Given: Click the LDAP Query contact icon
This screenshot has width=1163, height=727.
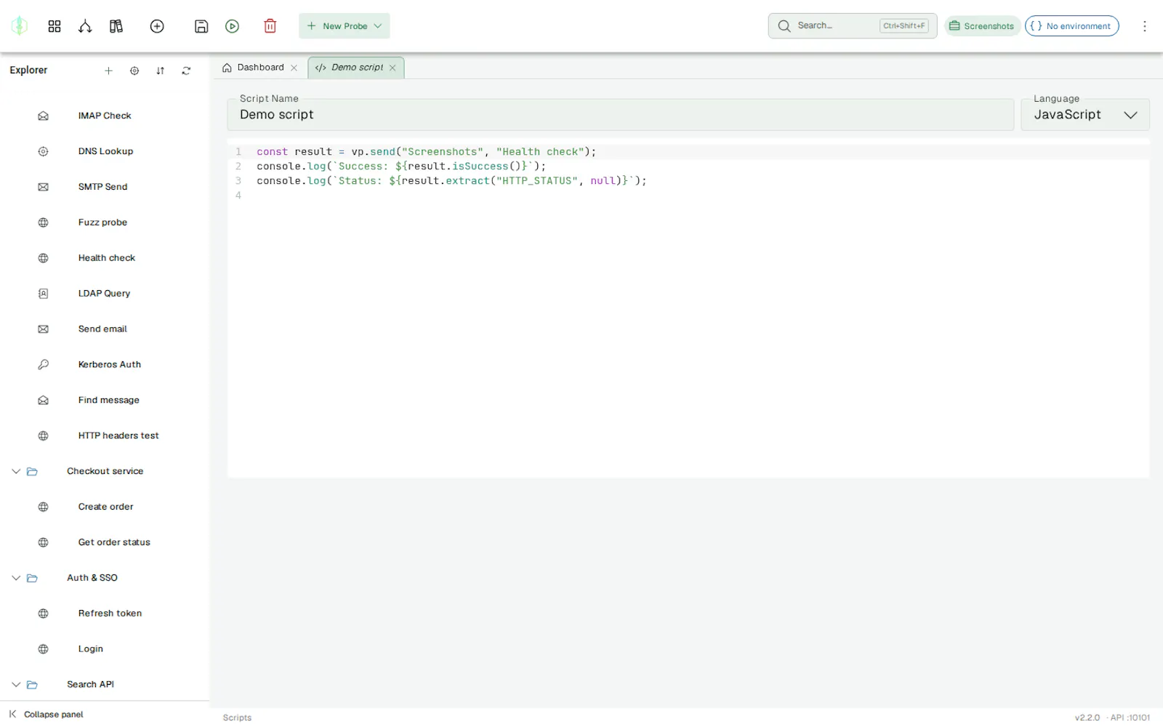Looking at the screenshot, I should point(44,294).
